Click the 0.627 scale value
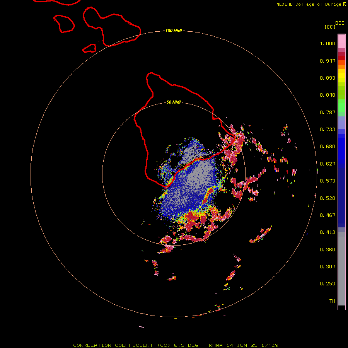Image resolution: width=348 pixels, height=348 pixels. [328, 164]
